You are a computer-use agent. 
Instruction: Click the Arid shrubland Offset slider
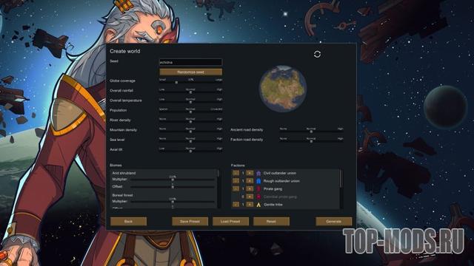tap(173, 187)
